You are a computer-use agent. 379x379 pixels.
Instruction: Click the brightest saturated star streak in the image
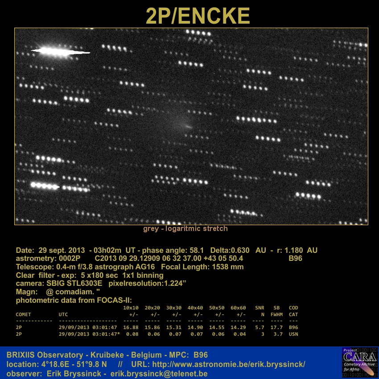pos(61,51)
